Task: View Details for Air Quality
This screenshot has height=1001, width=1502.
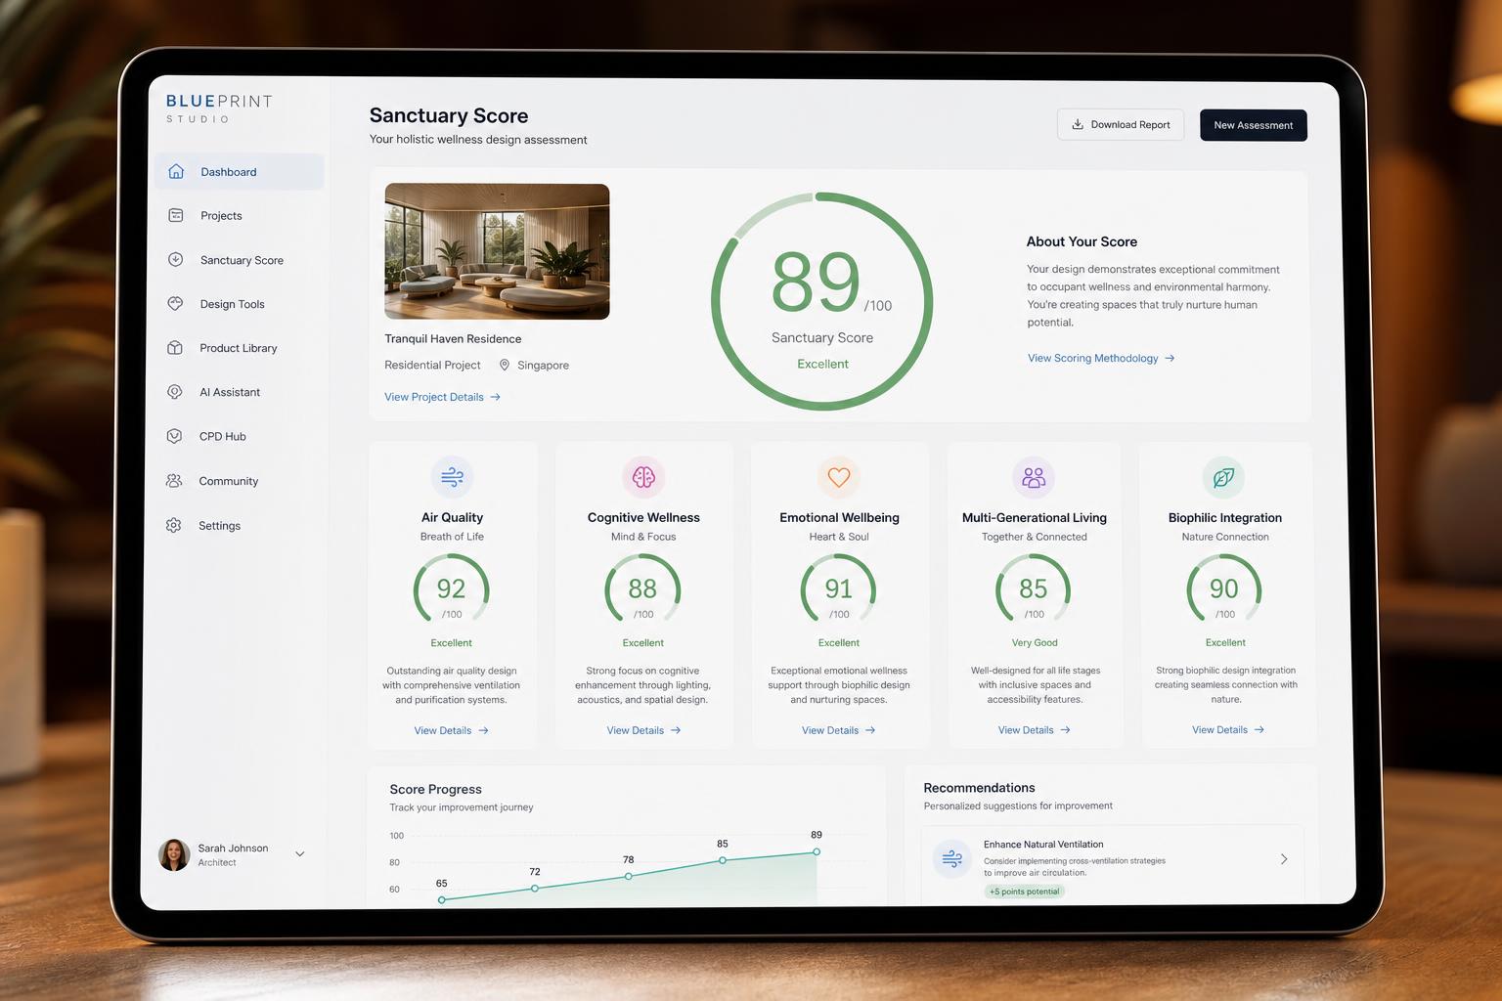Action: [x=451, y=730]
